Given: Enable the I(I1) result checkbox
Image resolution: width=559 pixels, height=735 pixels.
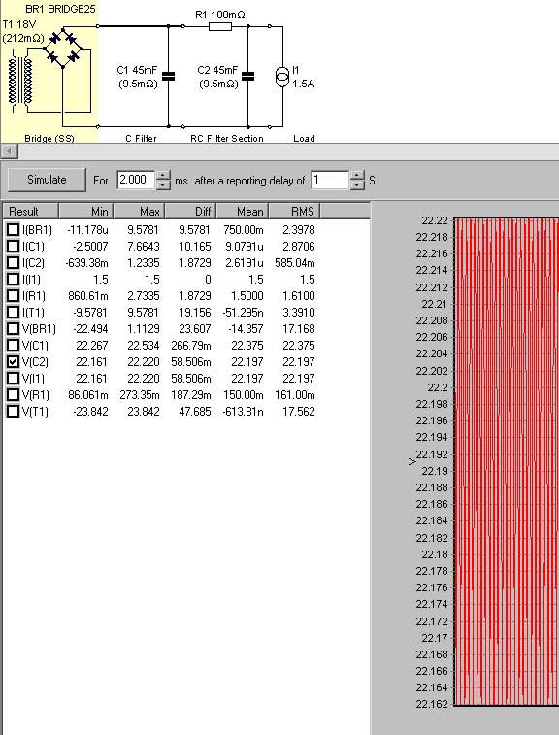Looking at the screenshot, I should 14,280.
